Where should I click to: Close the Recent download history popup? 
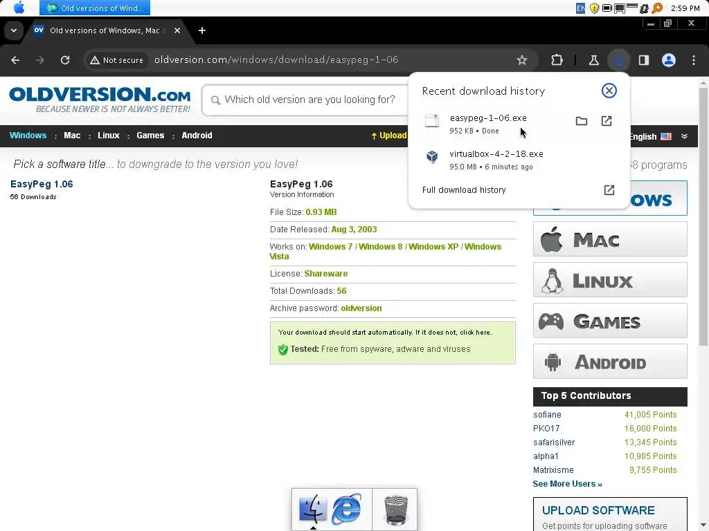point(609,91)
